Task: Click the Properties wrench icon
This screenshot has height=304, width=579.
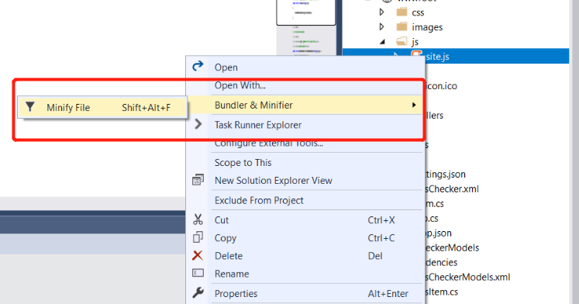Action: tap(198, 292)
